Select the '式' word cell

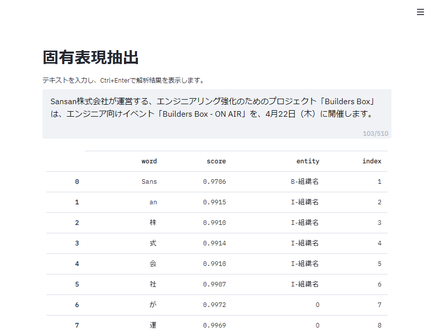(x=153, y=243)
